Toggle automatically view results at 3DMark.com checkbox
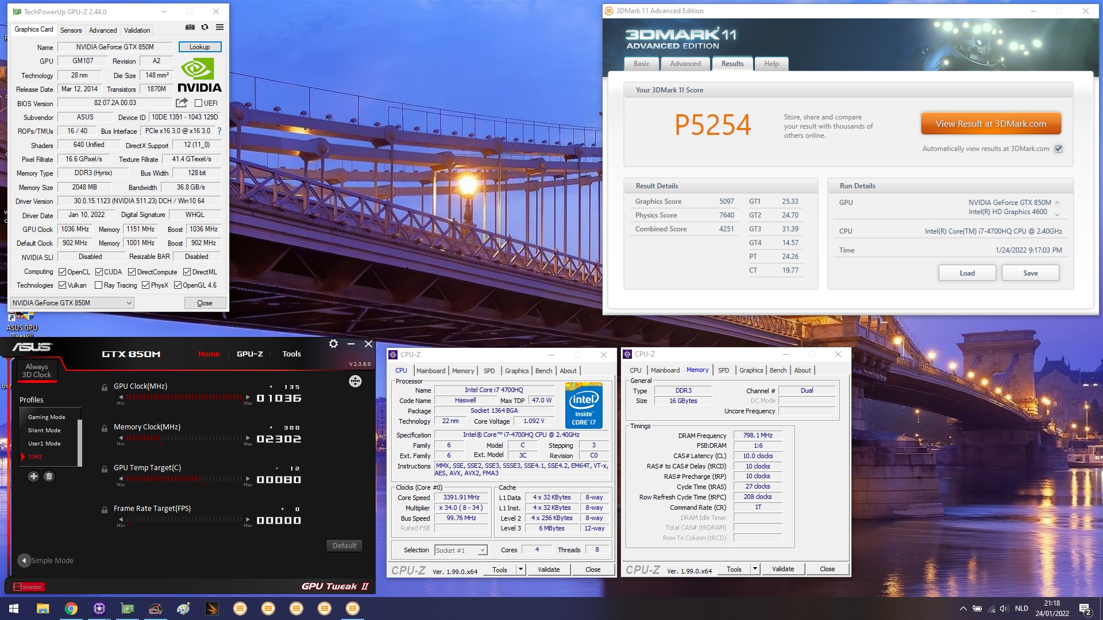Viewport: 1103px width, 620px height. click(1058, 149)
